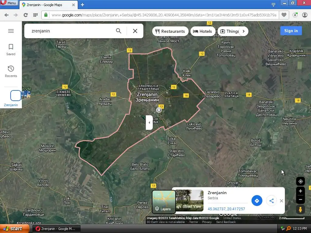Click the Zrenjanin location pin marker
Viewport: 311px width, 233px height.
click(x=159, y=110)
